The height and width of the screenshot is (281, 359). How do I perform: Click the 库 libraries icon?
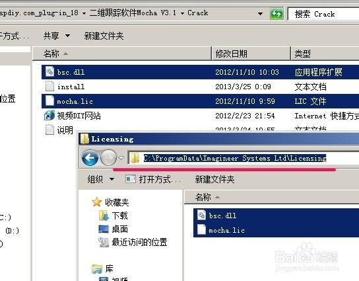tap(97, 268)
